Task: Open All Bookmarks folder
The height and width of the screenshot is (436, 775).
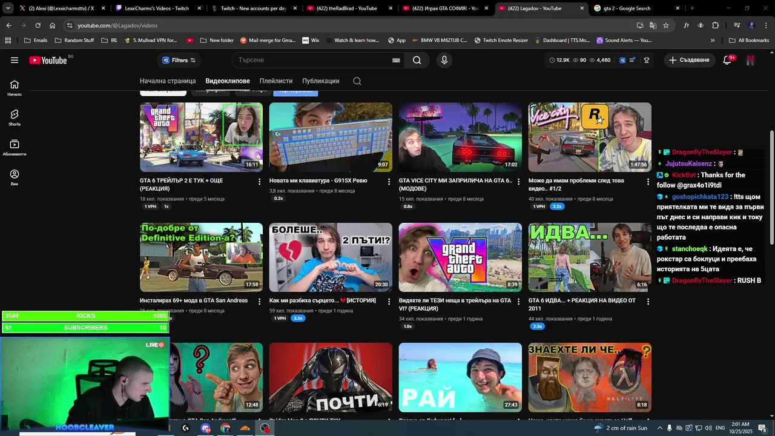Action: [748, 41]
